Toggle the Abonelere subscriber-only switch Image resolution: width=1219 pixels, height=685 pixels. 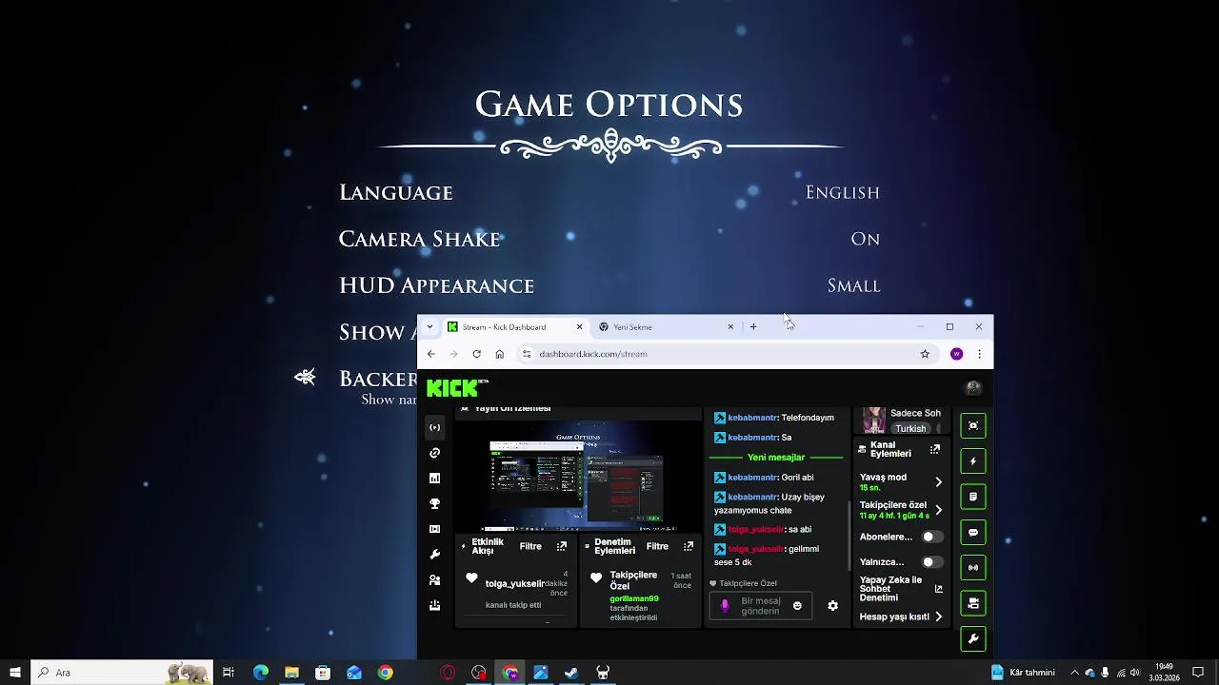[x=932, y=537]
